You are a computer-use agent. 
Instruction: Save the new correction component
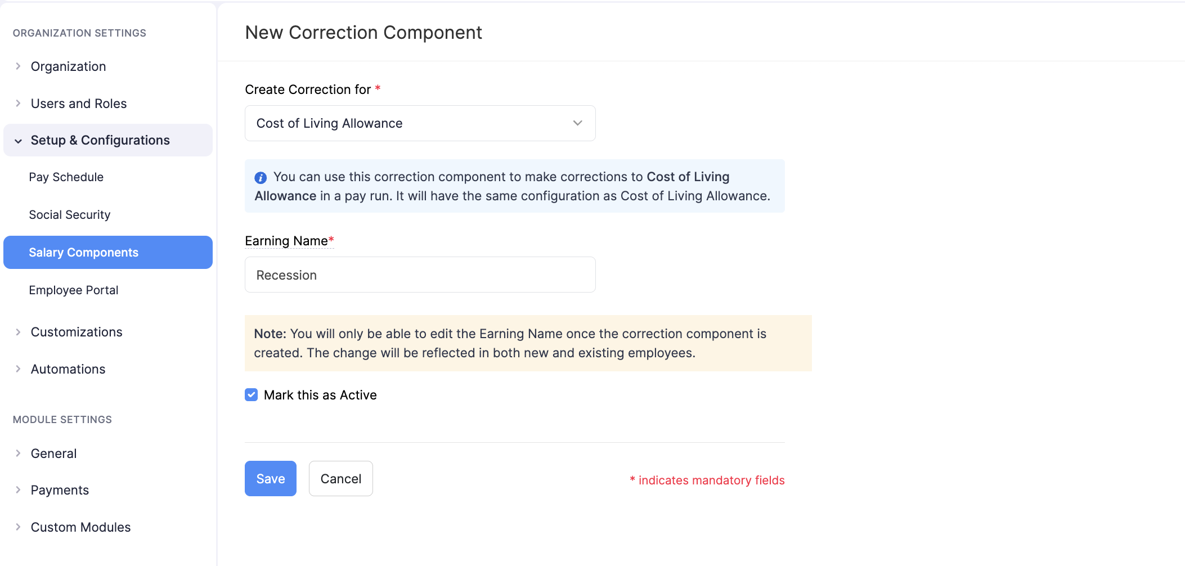(271, 478)
